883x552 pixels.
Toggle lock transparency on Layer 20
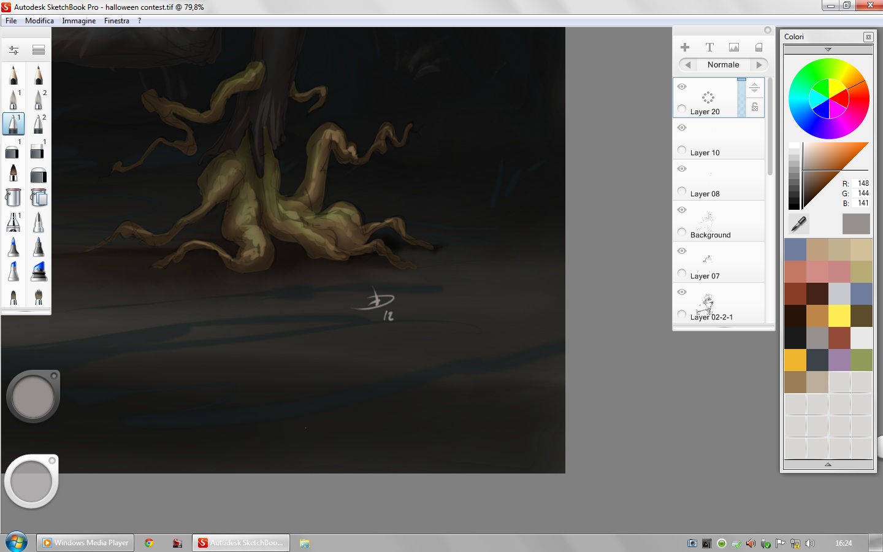click(x=755, y=107)
